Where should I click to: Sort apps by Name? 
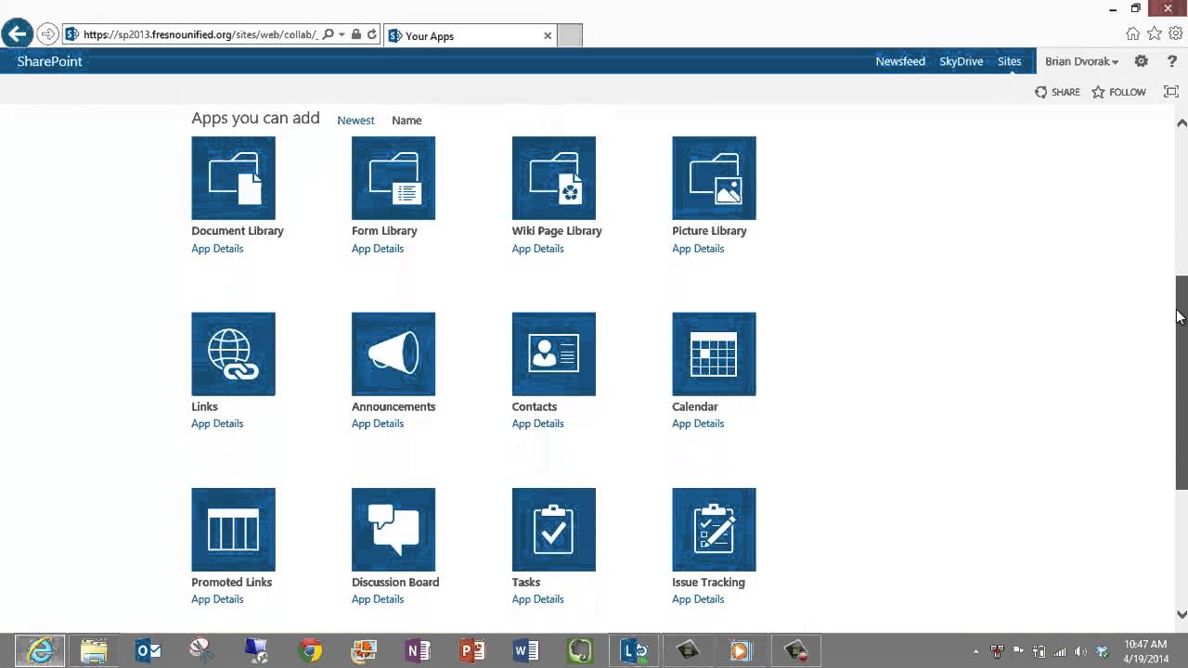click(x=407, y=121)
